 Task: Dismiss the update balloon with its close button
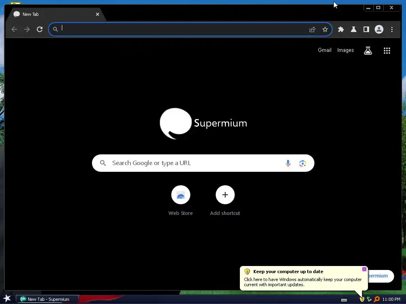pyautogui.click(x=364, y=269)
